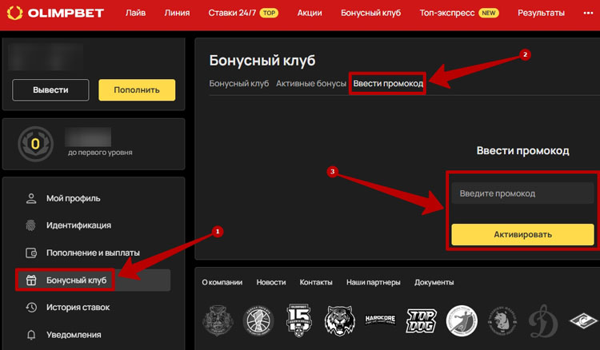Click the Ввести промокод heading above the input
The image size is (600, 350).
(x=522, y=151)
